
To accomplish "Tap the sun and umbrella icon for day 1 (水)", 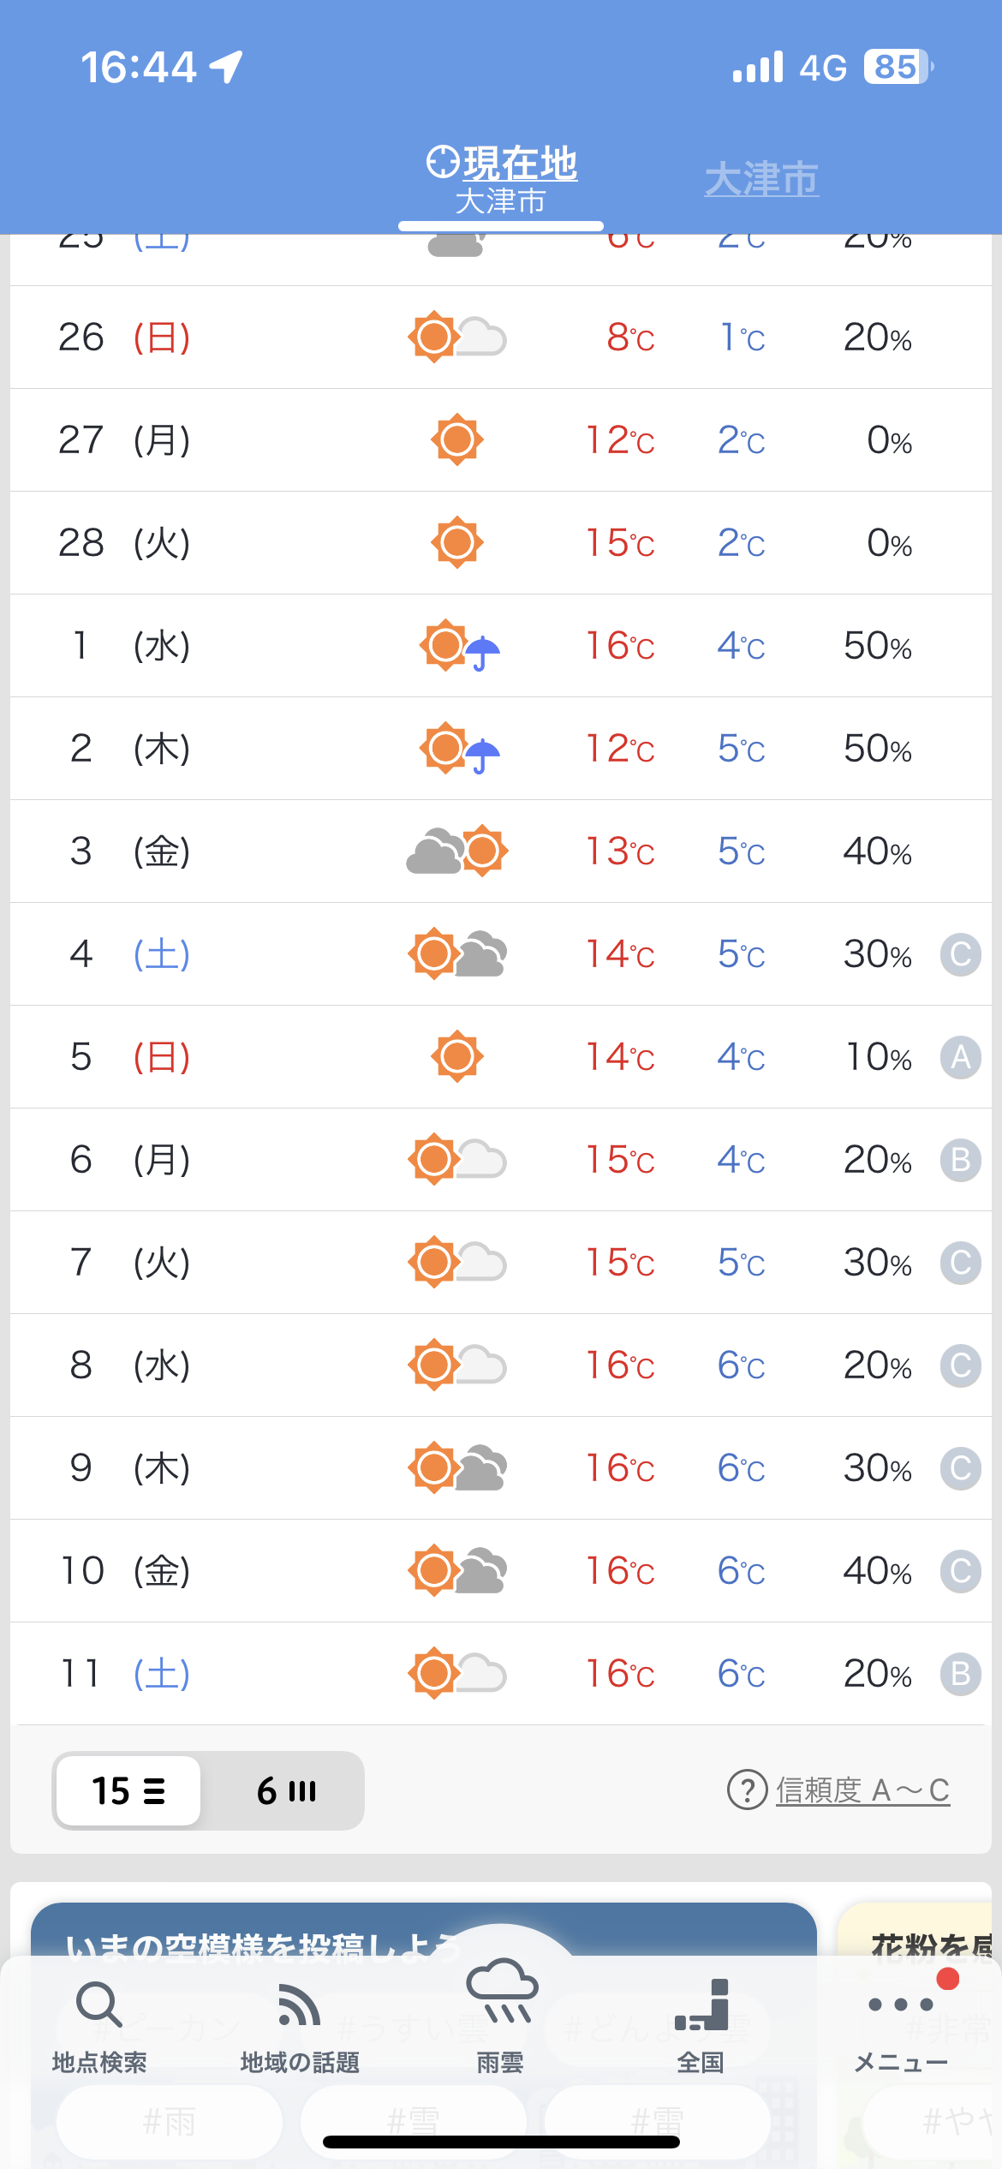I will (459, 646).
